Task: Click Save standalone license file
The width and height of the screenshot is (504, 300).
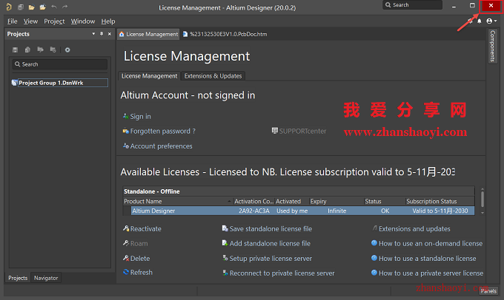Action: pyautogui.click(x=267, y=228)
